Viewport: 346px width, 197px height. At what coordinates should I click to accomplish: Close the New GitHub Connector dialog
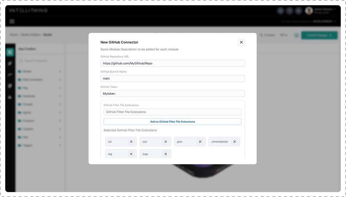pyautogui.click(x=241, y=42)
